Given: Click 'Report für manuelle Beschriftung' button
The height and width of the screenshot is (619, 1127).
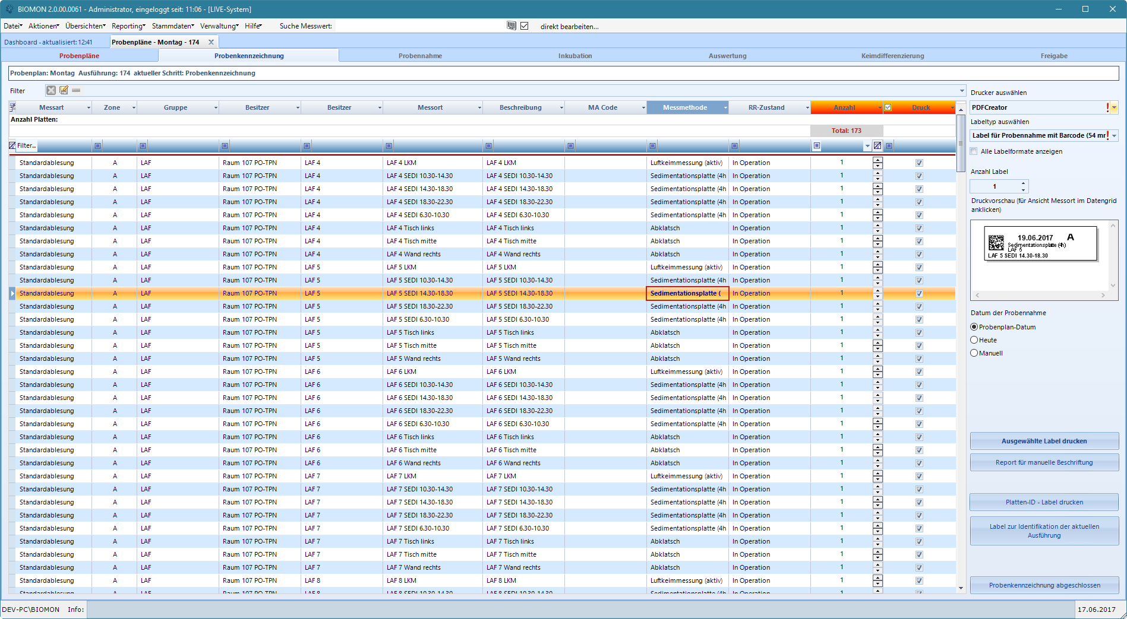Looking at the screenshot, I should pos(1044,462).
